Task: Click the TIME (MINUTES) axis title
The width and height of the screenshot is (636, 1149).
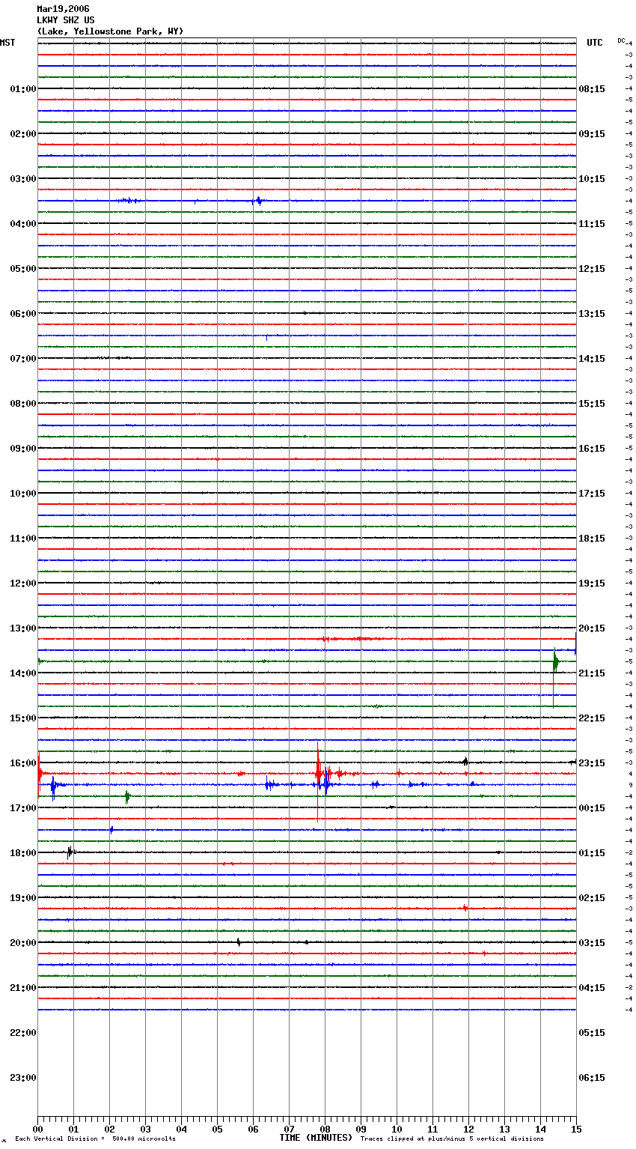Action: point(316,1138)
